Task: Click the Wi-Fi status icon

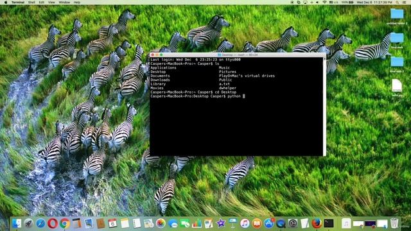Action: pyautogui.click(x=324, y=2)
